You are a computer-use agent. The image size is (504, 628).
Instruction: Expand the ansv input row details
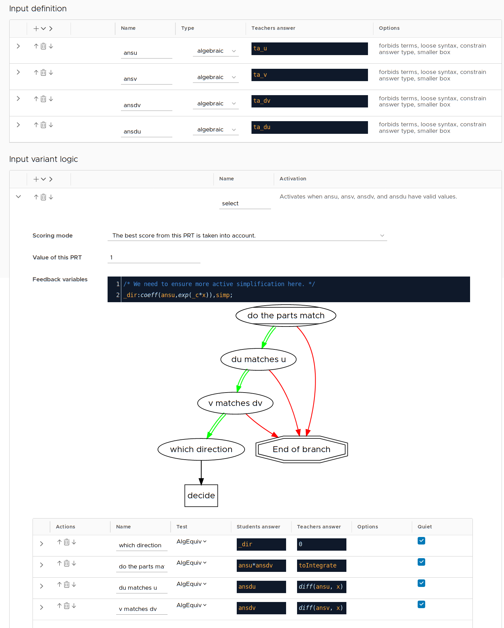pyautogui.click(x=18, y=72)
